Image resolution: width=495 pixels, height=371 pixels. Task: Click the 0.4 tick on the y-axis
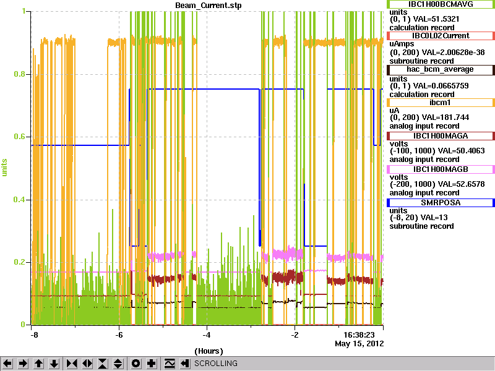pyautogui.click(x=19, y=200)
